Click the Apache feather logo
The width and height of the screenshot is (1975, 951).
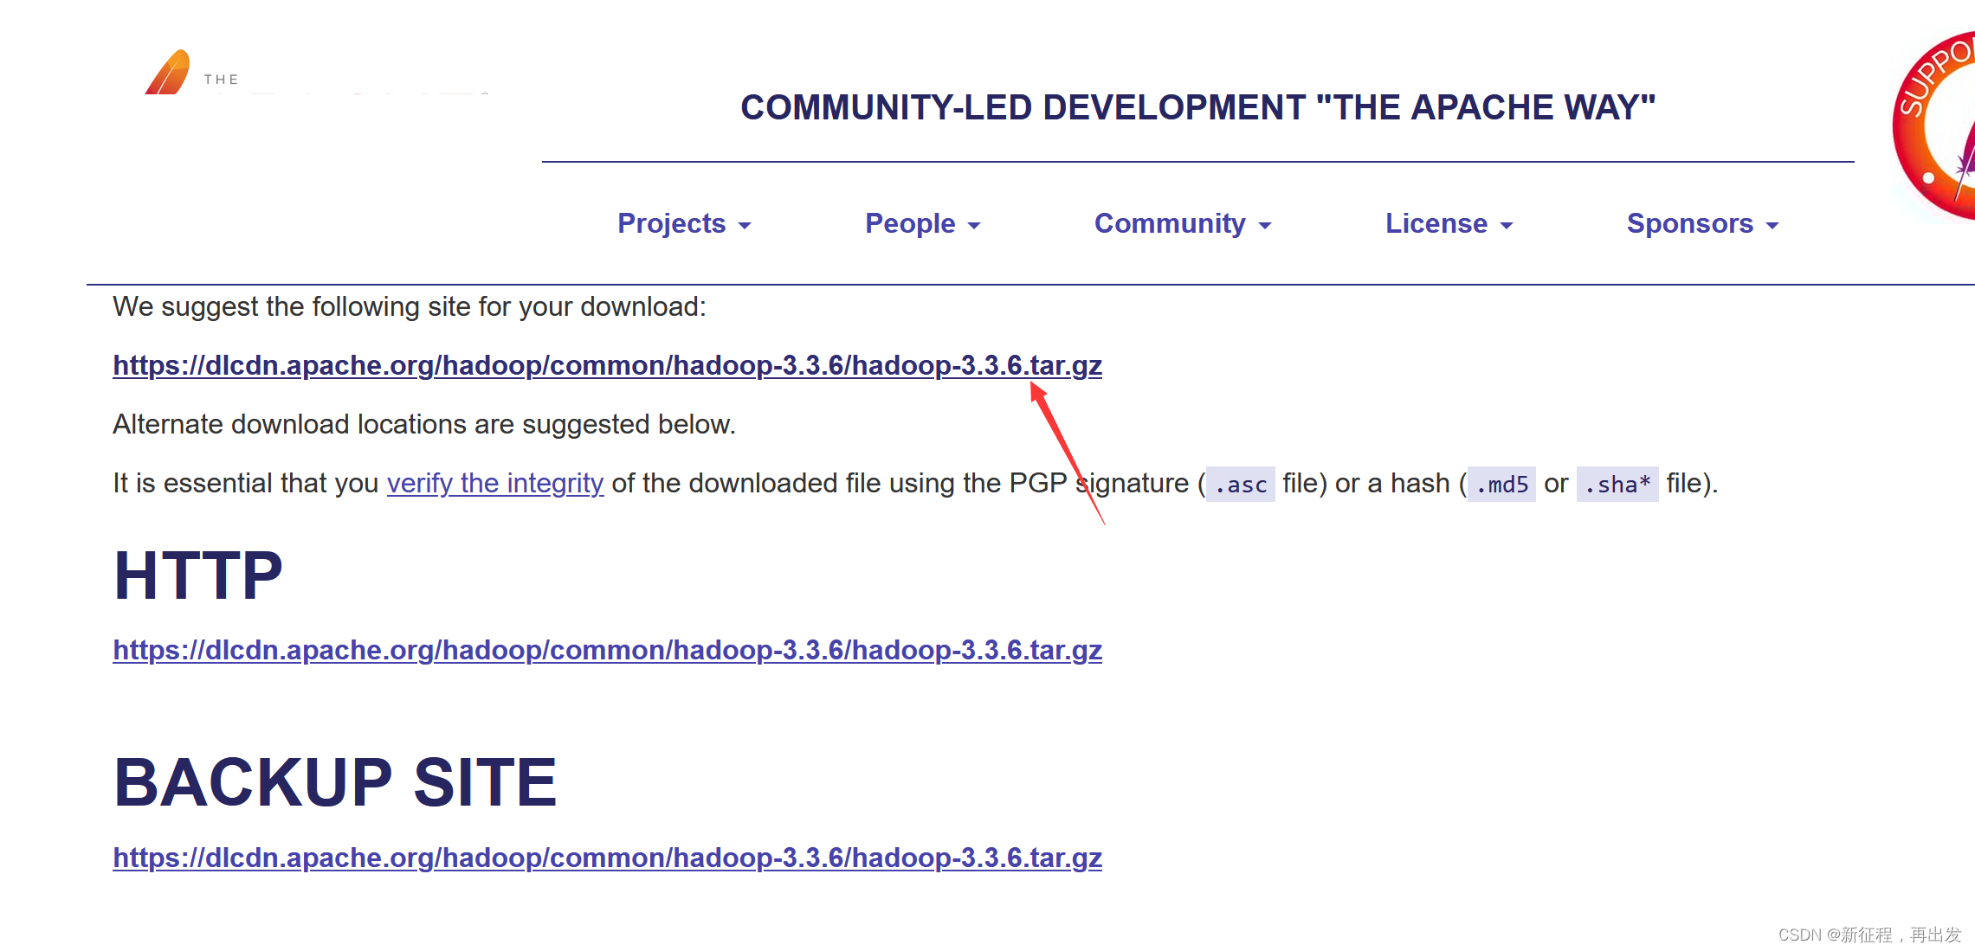(x=168, y=72)
